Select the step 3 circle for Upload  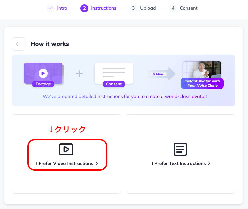click(x=133, y=8)
